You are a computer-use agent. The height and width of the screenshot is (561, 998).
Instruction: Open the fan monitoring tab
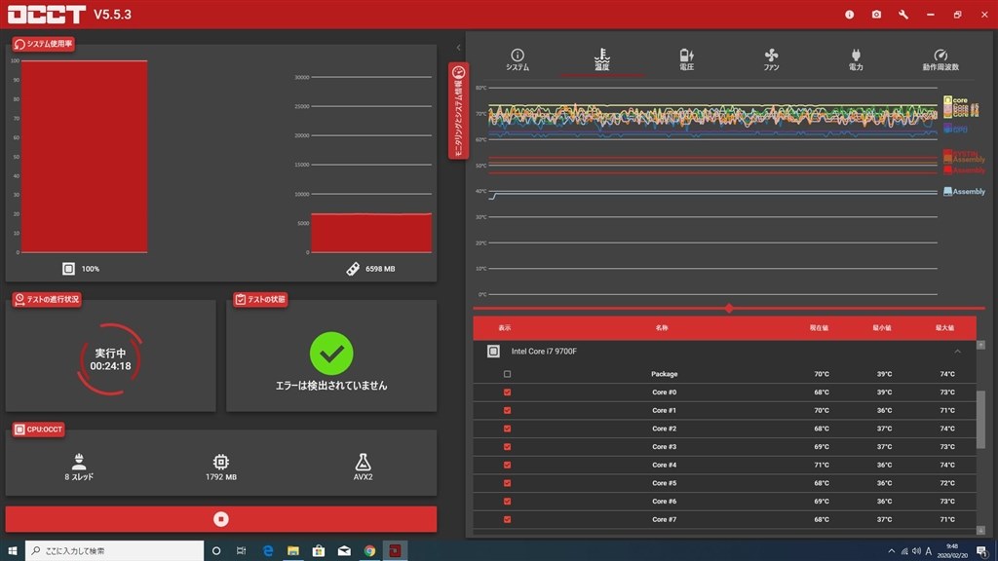click(x=771, y=58)
